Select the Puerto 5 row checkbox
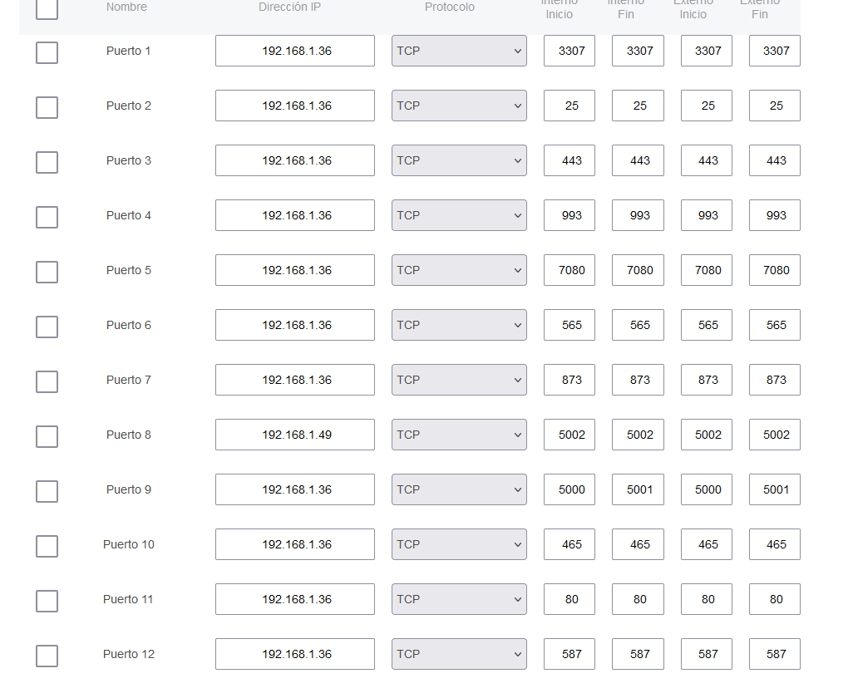This screenshot has height=698, width=848. (x=47, y=272)
